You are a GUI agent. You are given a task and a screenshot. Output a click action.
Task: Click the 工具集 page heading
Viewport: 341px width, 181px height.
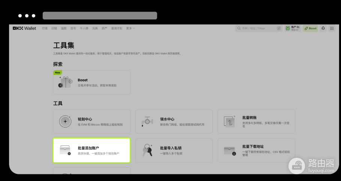64,45
